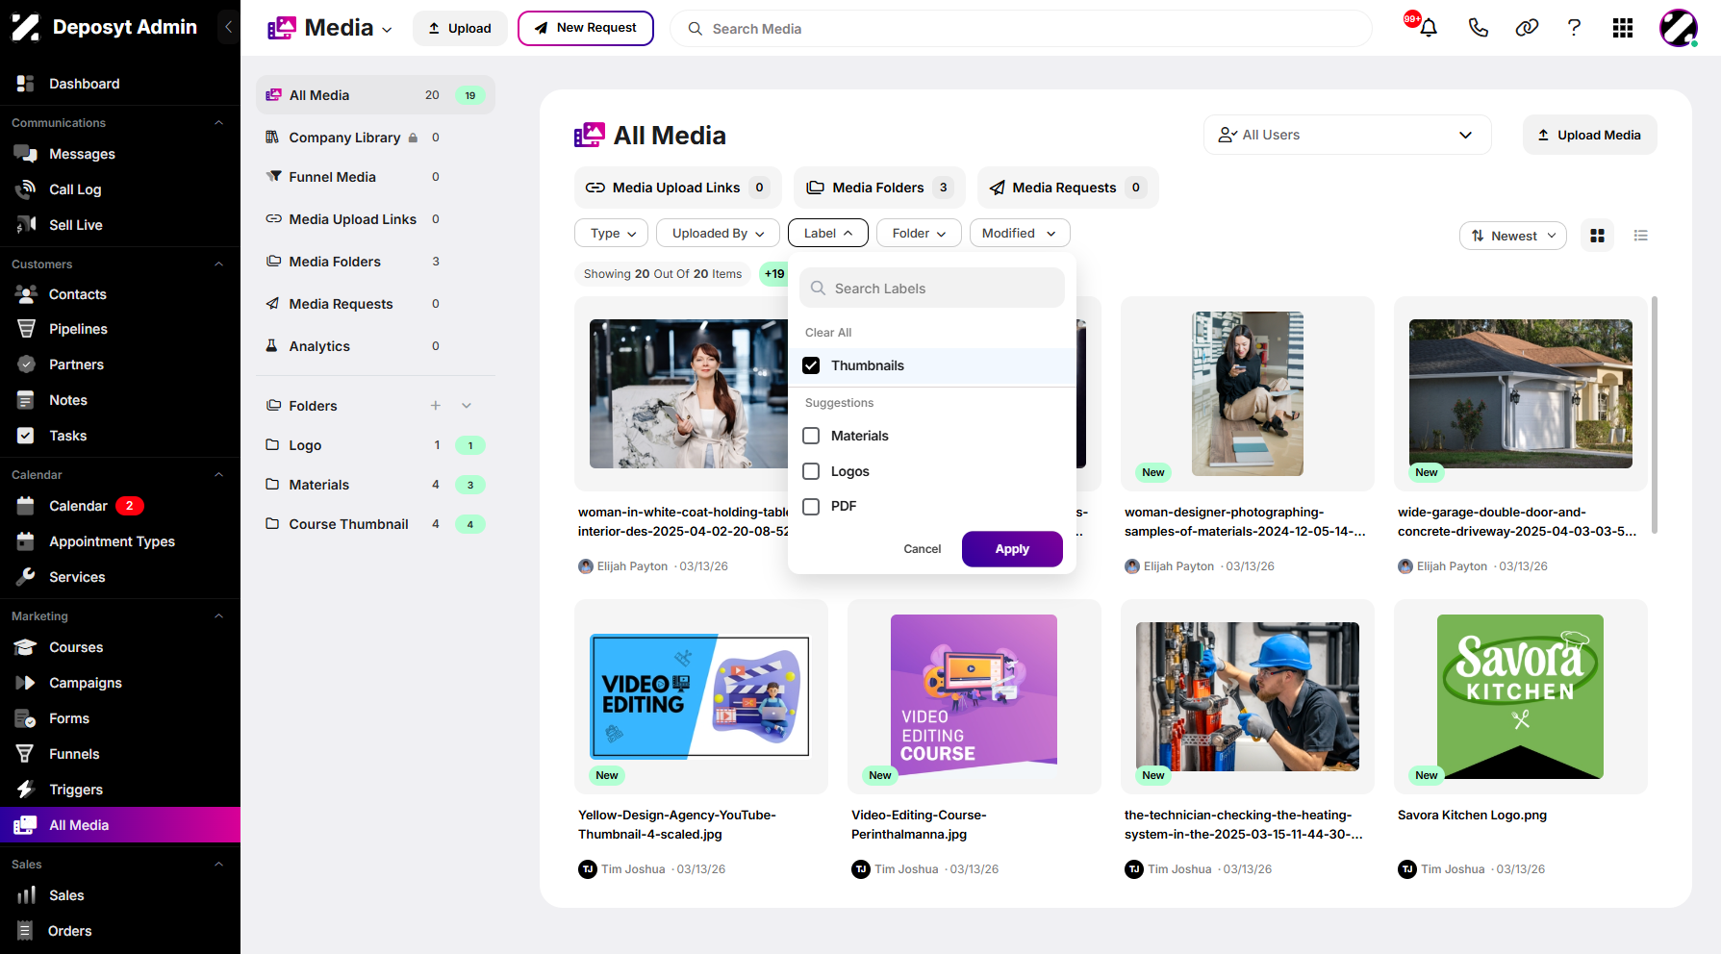The height and width of the screenshot is (954, 1721).
Task: Switch to list view layout
Action: pos(1641,236)
